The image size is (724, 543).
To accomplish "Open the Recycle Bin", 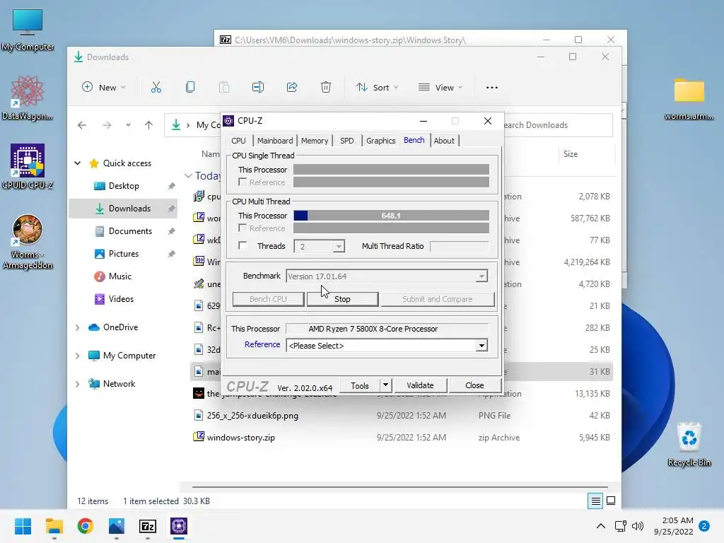I will (689, 444).
